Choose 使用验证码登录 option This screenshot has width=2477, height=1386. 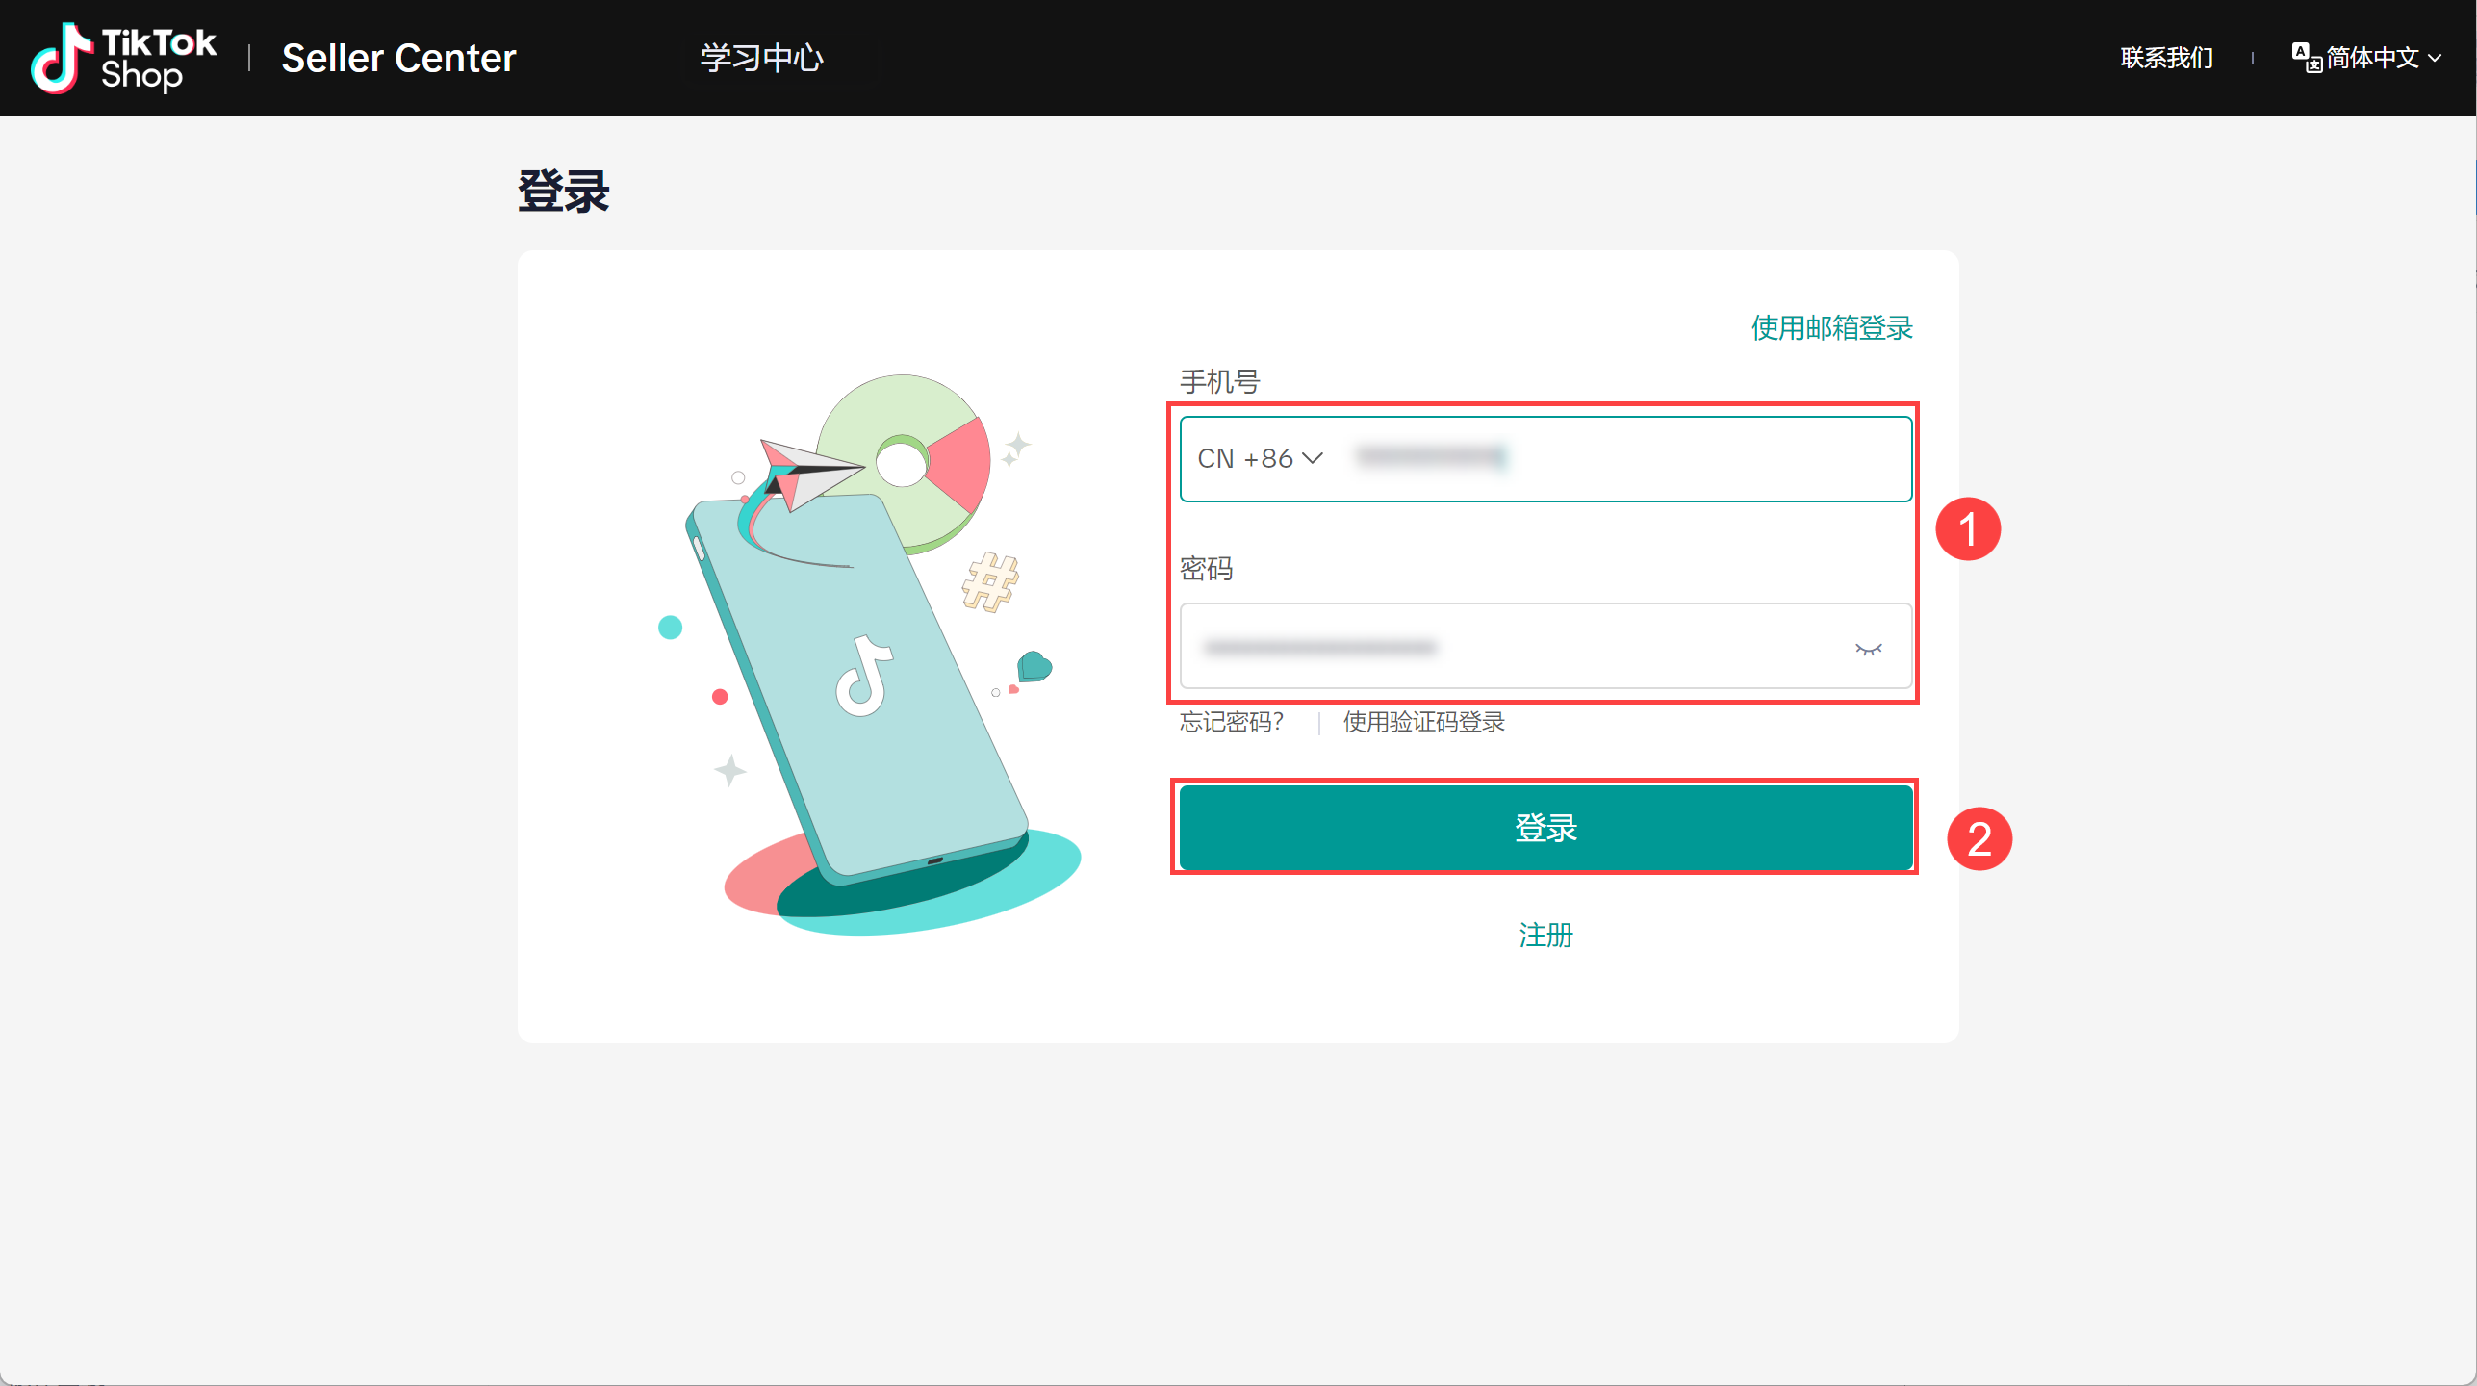1423,722
